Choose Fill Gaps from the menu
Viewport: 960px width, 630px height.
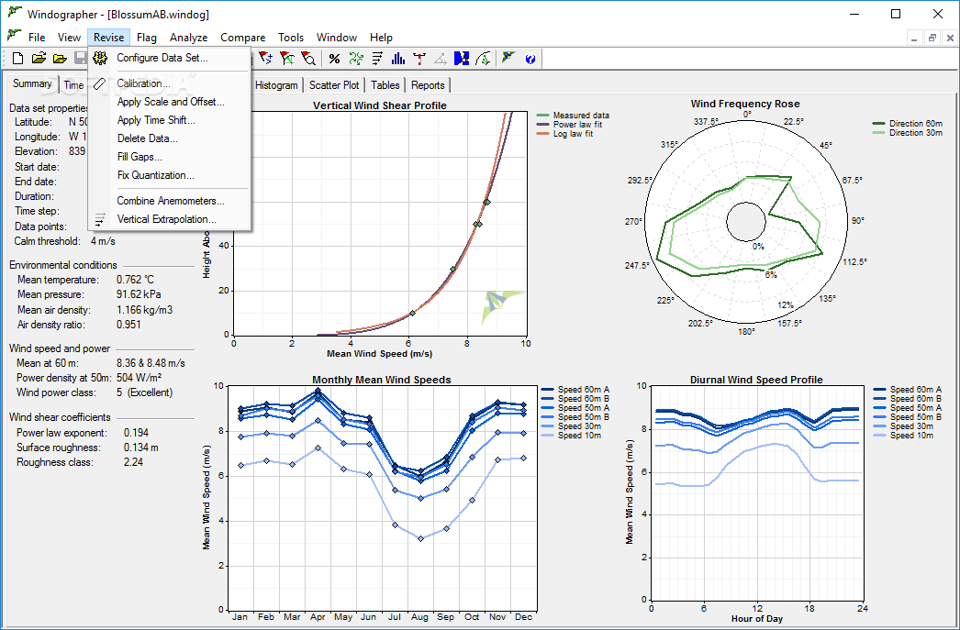(x=170, y=157)
